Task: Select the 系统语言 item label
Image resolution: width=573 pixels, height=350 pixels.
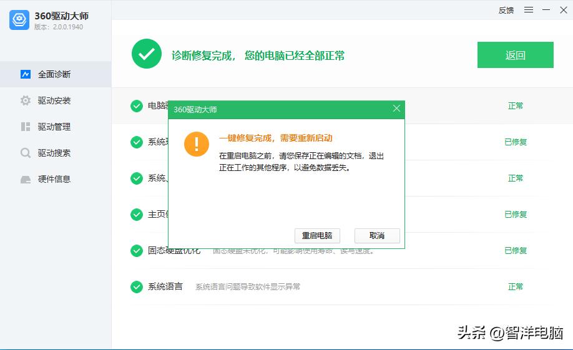Action: tap(165, 287)
